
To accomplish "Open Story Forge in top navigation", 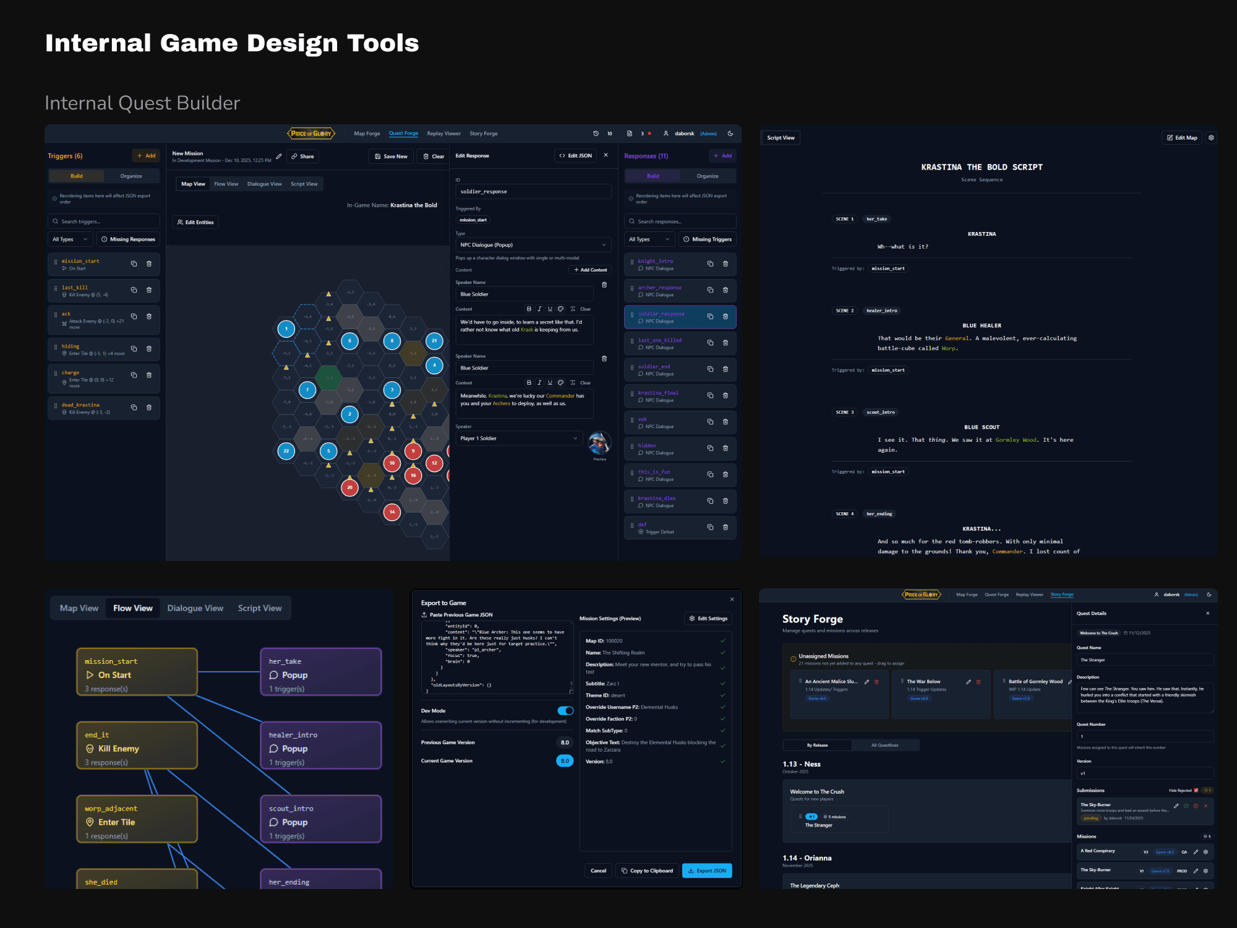I will (x=483, y=134).
